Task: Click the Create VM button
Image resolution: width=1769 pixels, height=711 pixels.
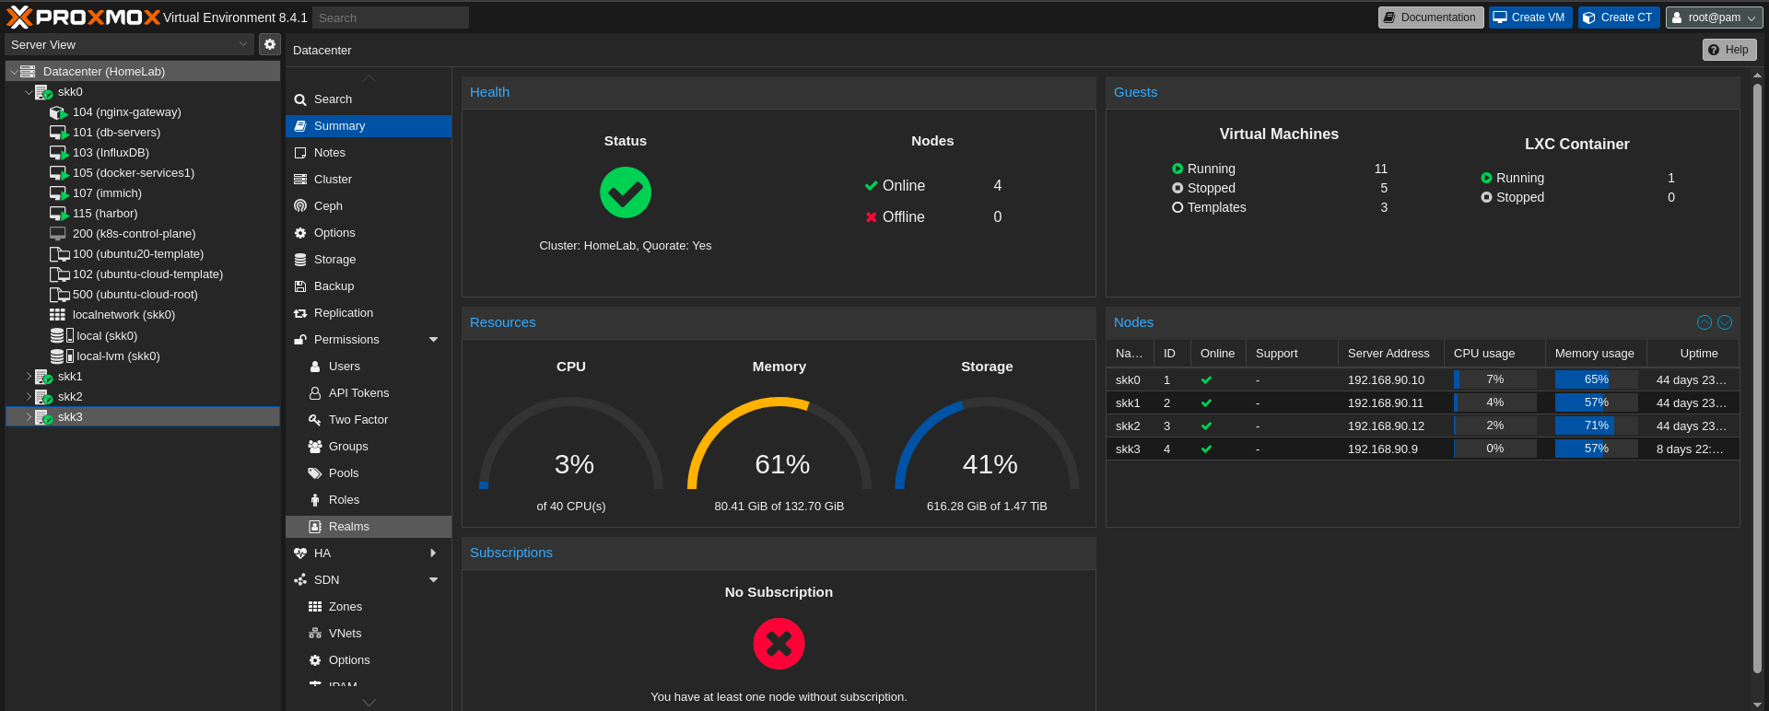Action: 1530,17
